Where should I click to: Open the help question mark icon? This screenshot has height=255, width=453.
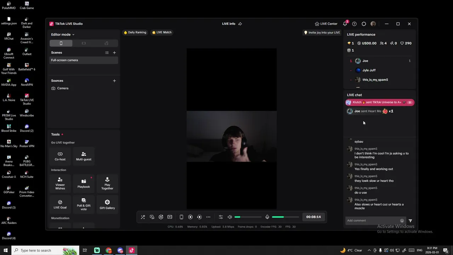(354, 24)
